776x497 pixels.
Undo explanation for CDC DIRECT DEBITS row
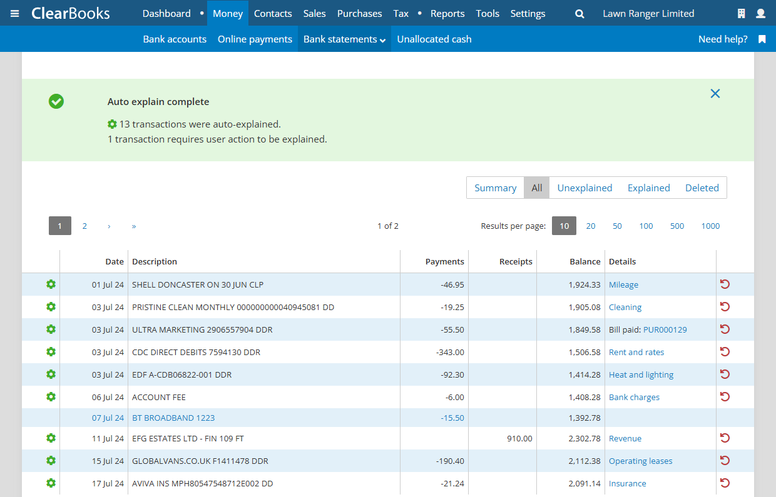[x=725, y=352]
